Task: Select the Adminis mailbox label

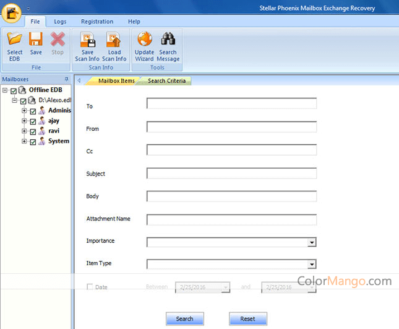Action: tap(59, 110)
